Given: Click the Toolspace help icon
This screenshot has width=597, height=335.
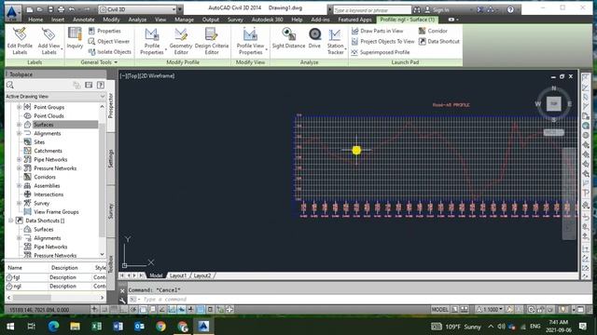Looking at the screenshot, I should [x=101, y=85].
